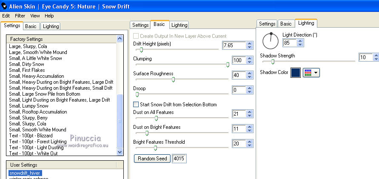Click the Random Seed value field 4015
This screenshot has height=179, width=379.
click(179, 159)
